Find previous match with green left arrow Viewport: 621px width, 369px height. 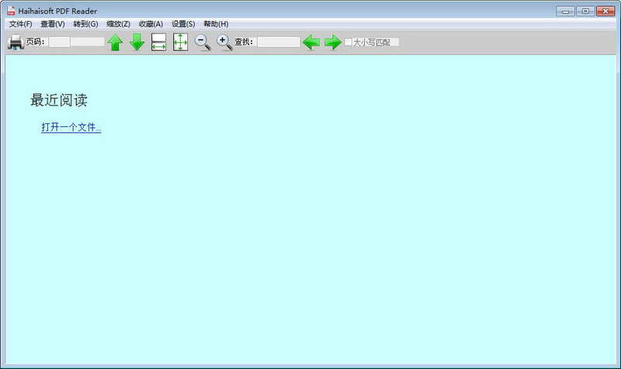pos(311,42)
